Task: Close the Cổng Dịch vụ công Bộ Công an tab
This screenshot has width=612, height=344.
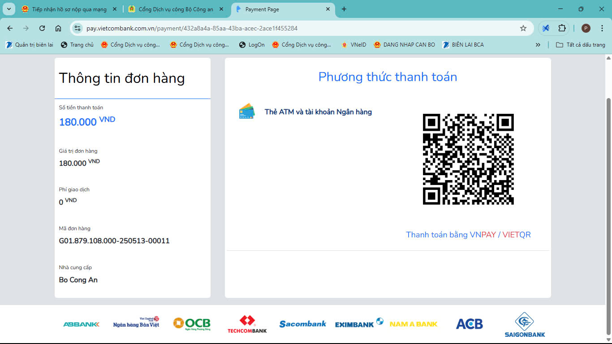Action: [221, 9]
